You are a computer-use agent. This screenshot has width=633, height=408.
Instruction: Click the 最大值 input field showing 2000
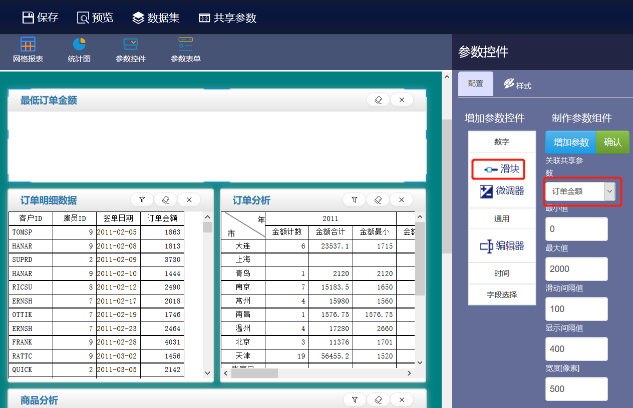[576, 269]
